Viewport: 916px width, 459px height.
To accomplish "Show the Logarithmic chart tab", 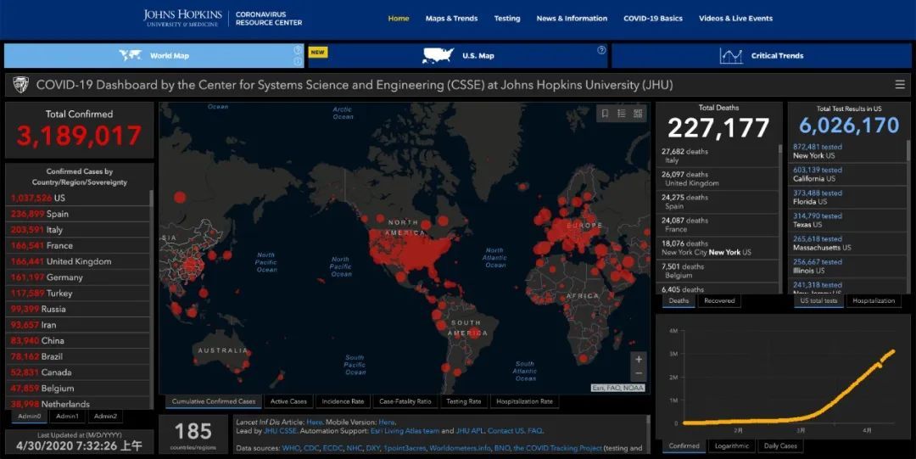I will [732, 445].
